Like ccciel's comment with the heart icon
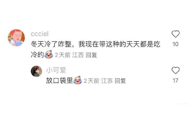Viewport: 188px width, 119px height. 175,34
